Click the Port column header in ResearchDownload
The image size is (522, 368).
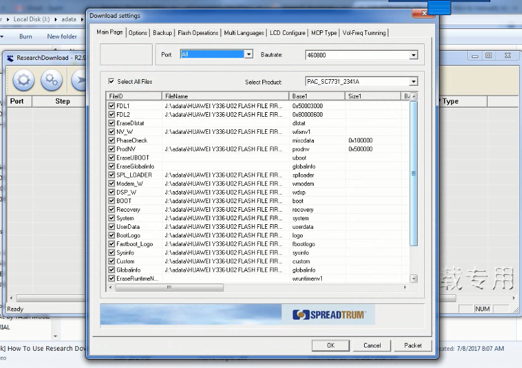click(x=19, y=102)
